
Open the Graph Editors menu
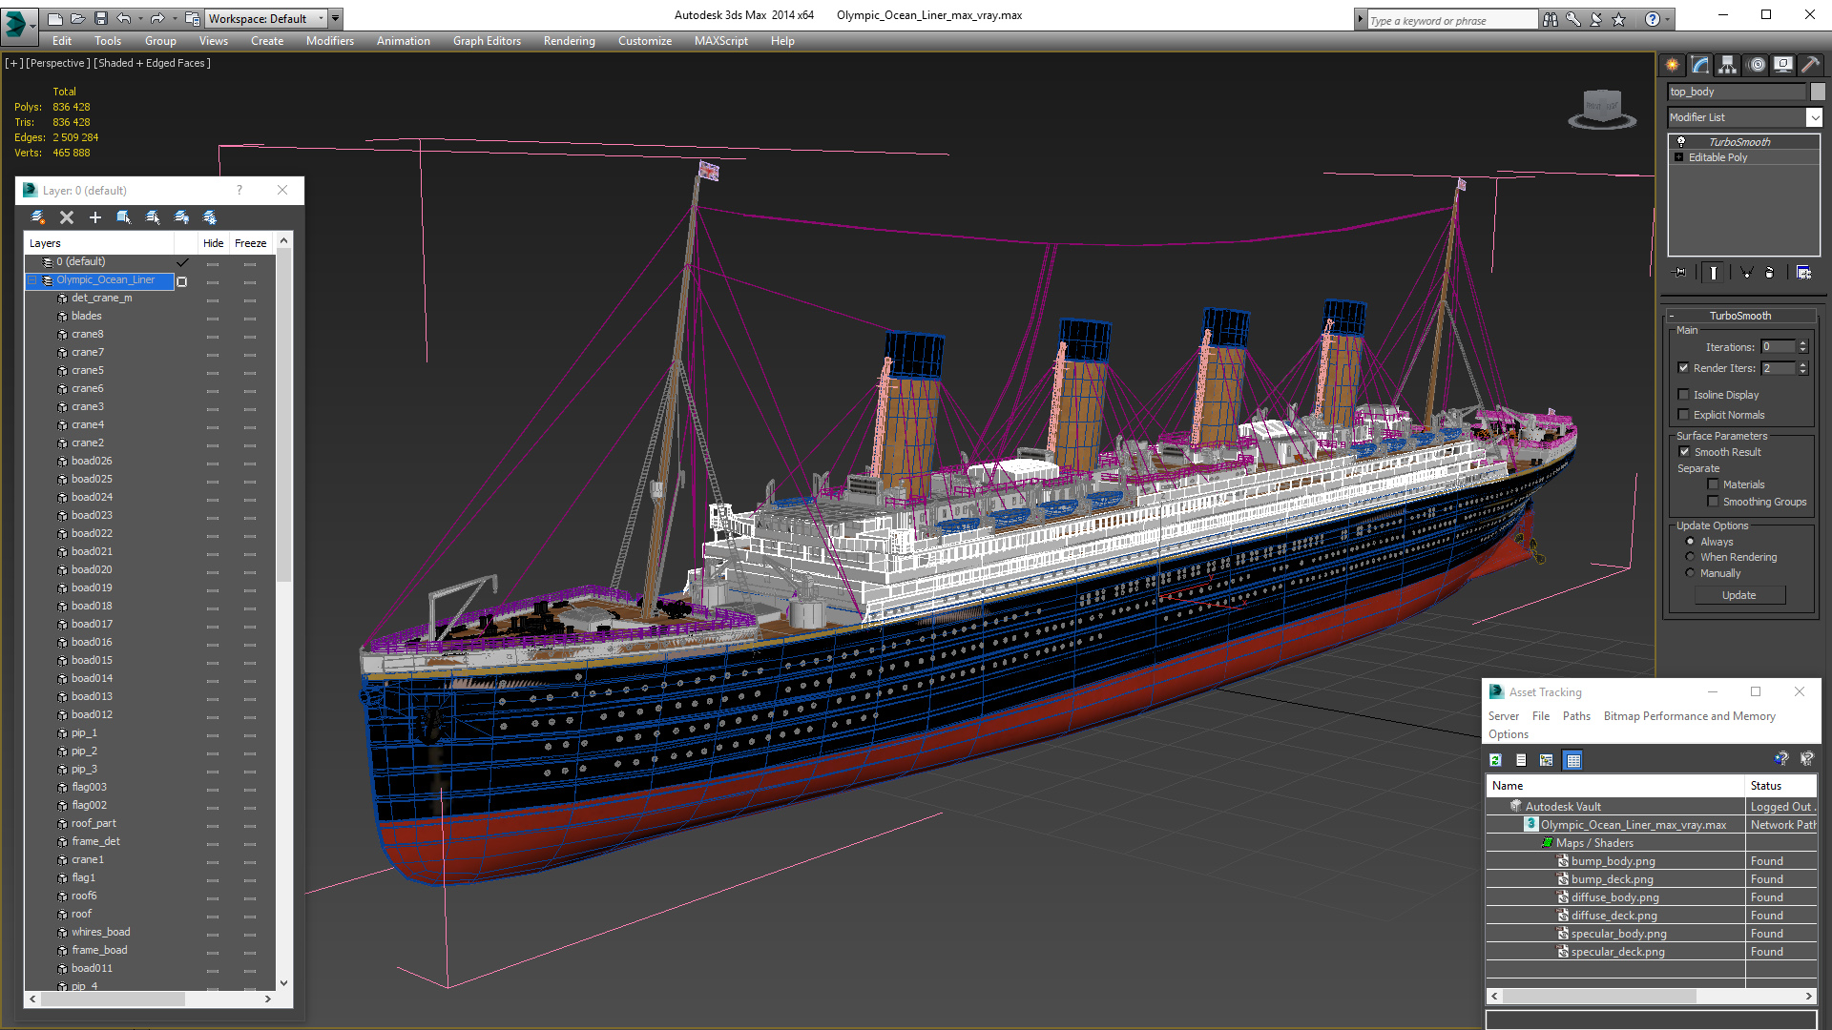[487, 41]
